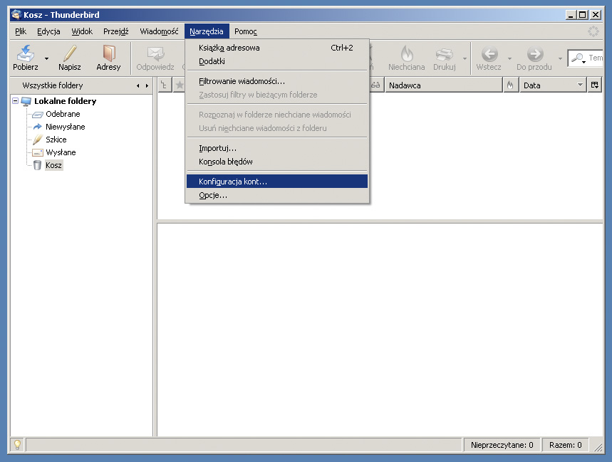This screenshot has width=612, height=462.
Task: Click the Wstecz back arrow icon
Action: click(489, 54)
